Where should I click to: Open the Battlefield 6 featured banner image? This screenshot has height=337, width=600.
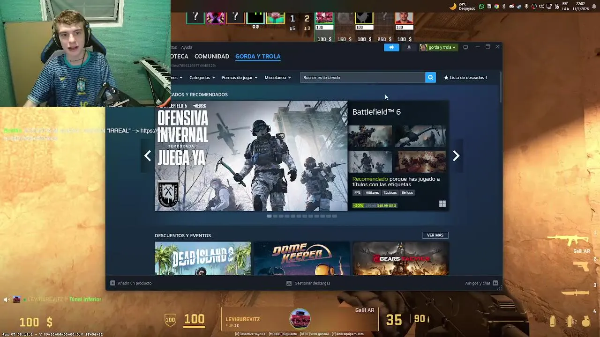(x=251, y=156)
